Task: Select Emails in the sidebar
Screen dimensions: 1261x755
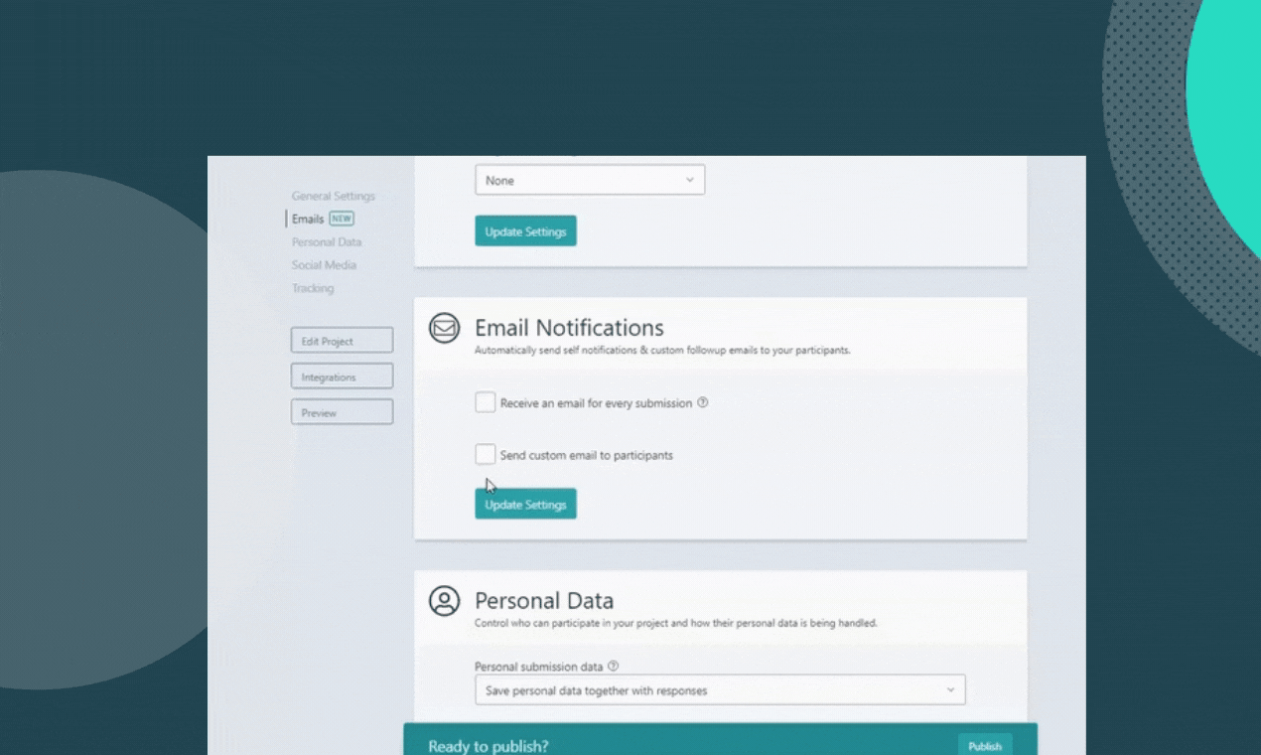Action: click(308, 219)
